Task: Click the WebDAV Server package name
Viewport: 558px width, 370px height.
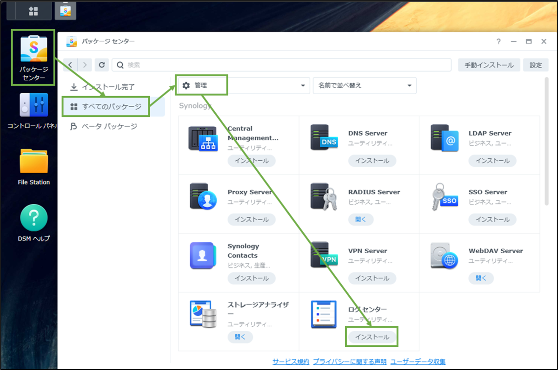Action: tap(496, 251)
